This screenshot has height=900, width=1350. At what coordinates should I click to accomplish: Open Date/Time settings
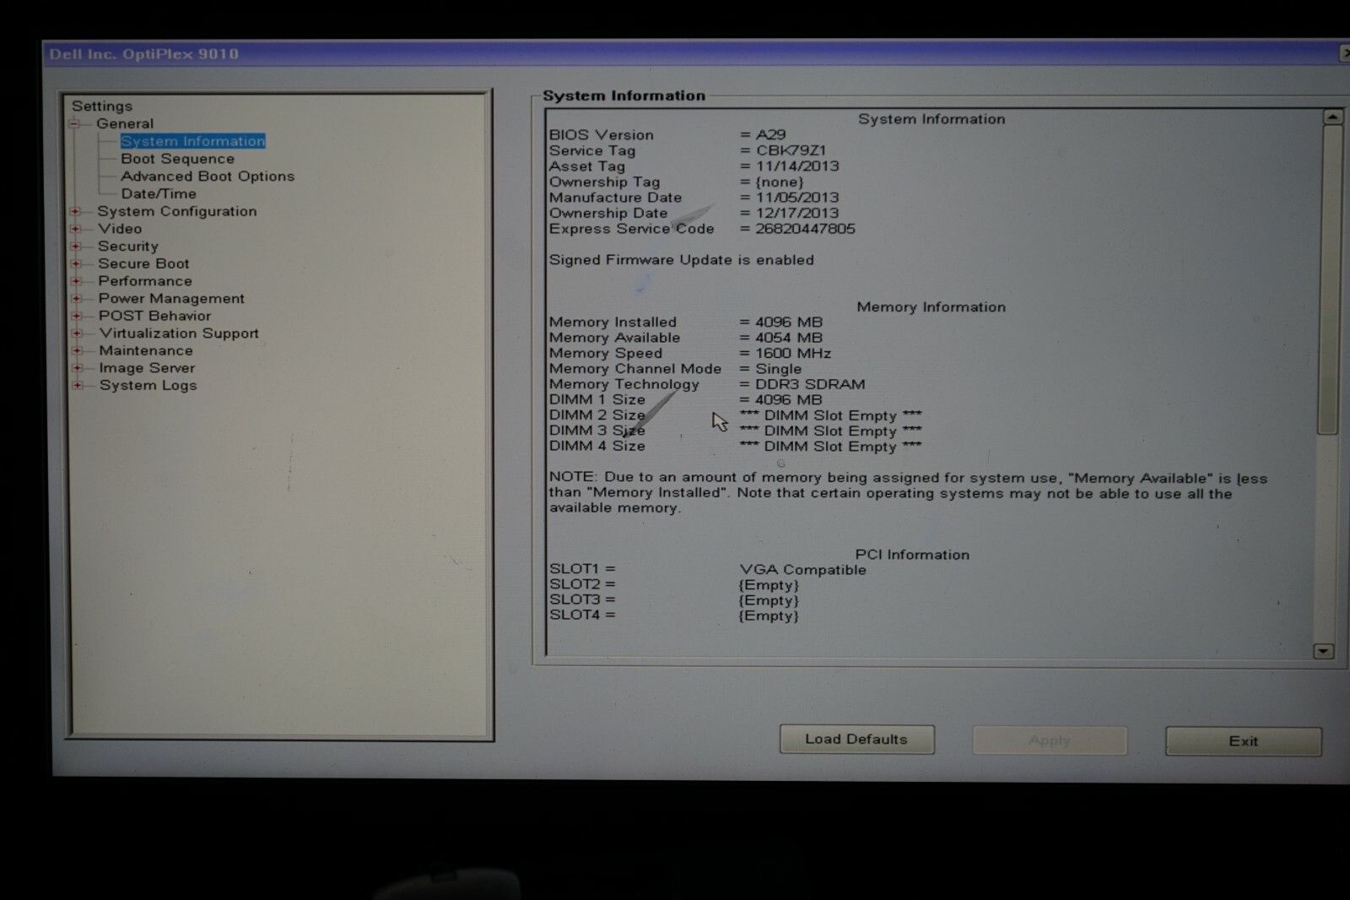(159, 193)
